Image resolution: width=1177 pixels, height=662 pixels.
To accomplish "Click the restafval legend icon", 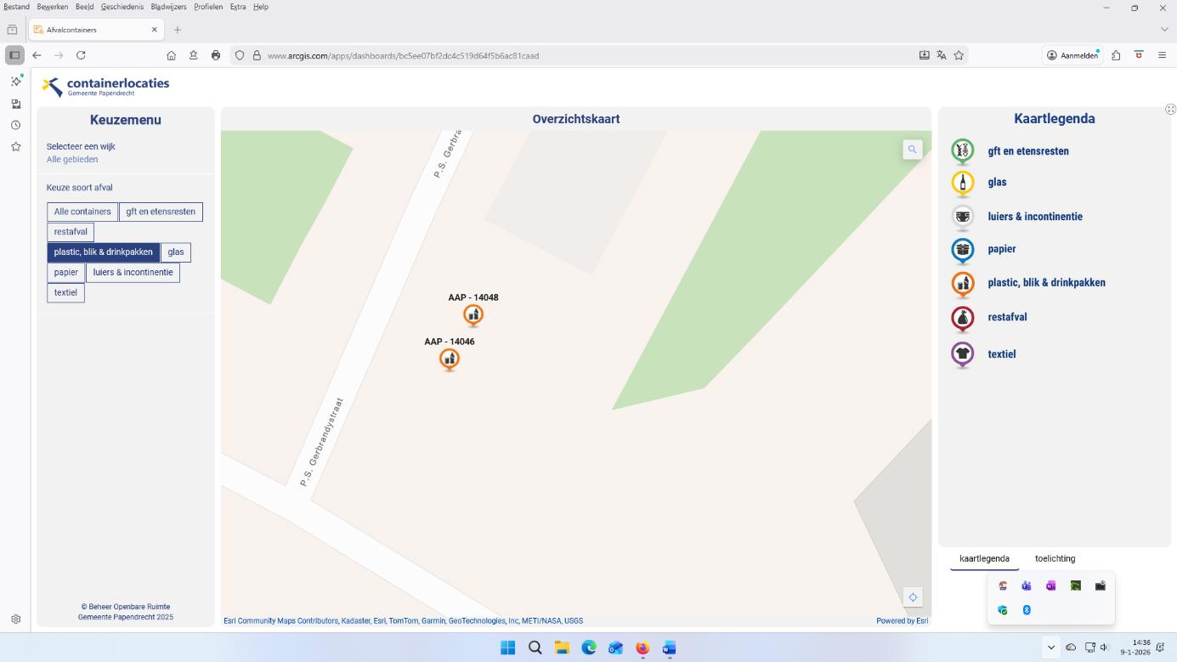I will click(962, 318).
